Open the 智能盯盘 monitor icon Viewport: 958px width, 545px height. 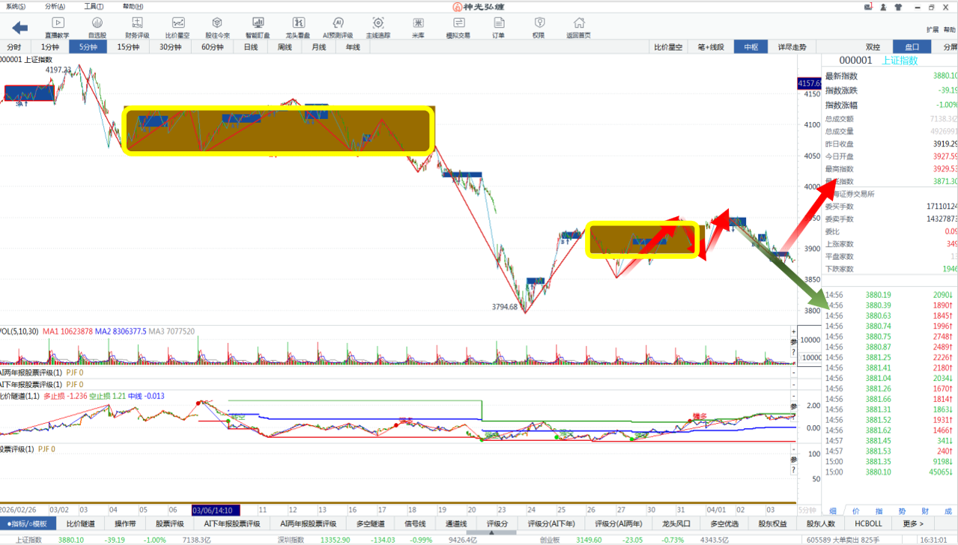[x=258, y=28]
